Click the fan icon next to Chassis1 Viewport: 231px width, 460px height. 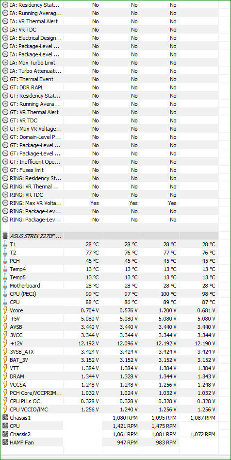point(5,417)
